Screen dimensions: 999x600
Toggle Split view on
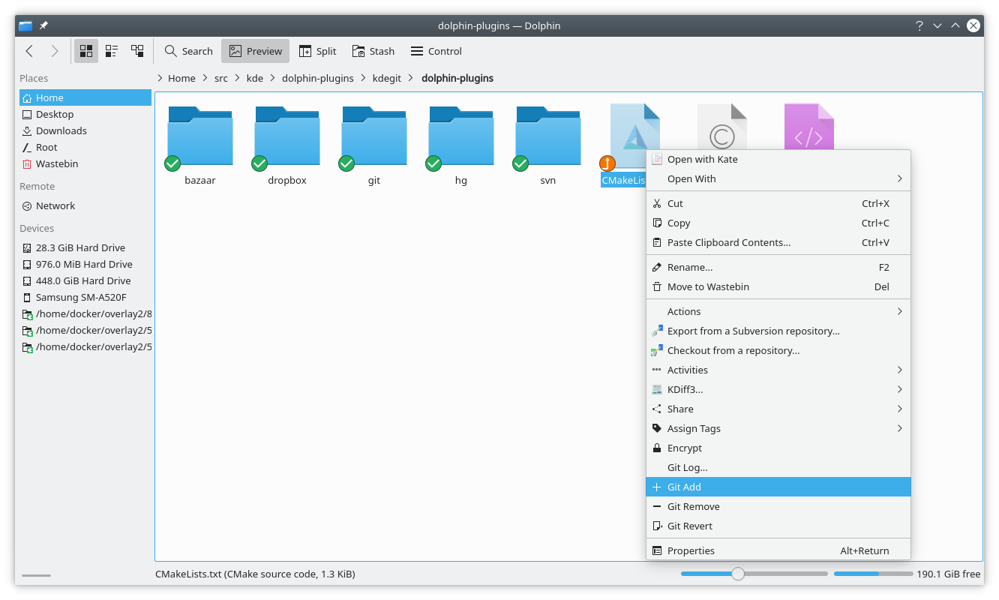[317, 50]
